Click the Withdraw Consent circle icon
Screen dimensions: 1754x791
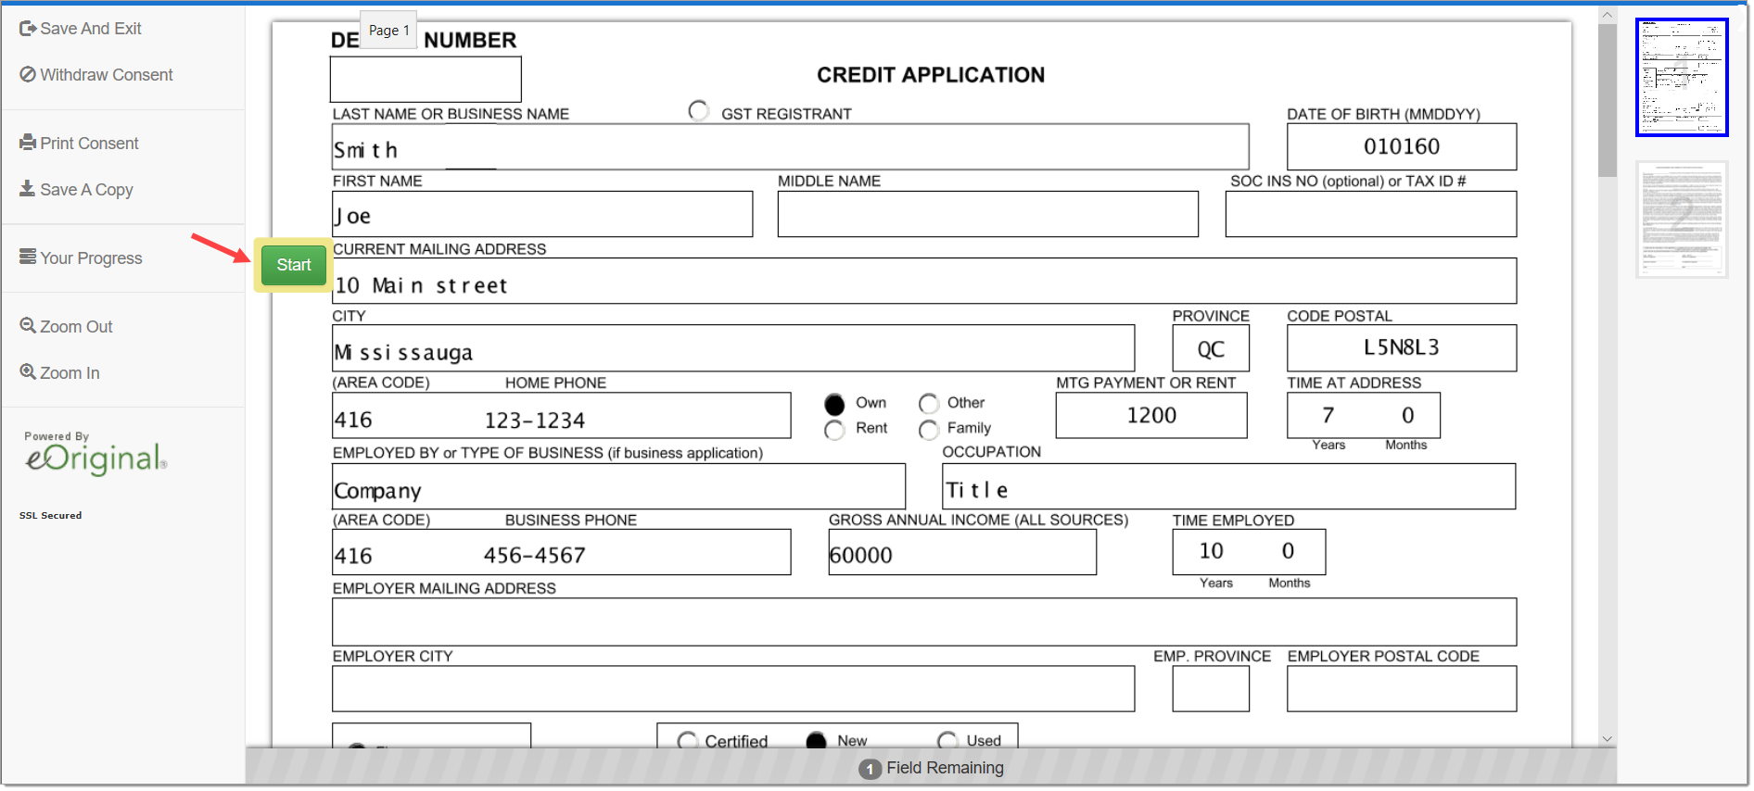click(28, 75)
